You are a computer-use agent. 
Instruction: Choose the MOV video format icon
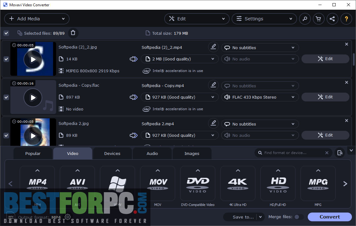point(158,183)
